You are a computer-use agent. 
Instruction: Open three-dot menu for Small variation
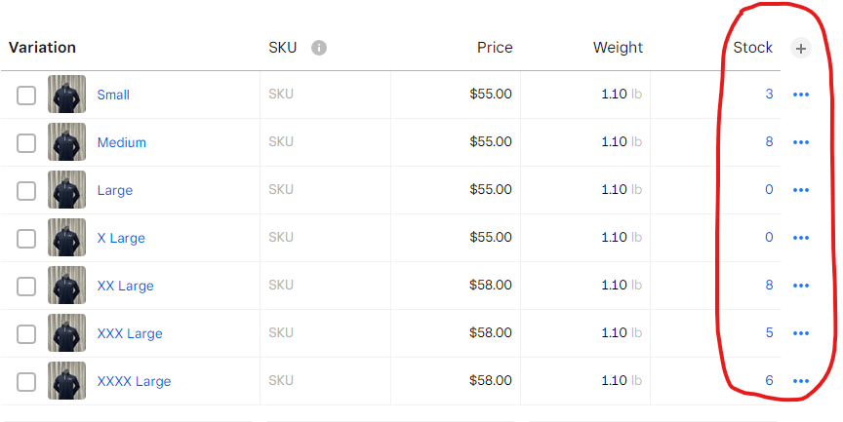click(801, 95)
